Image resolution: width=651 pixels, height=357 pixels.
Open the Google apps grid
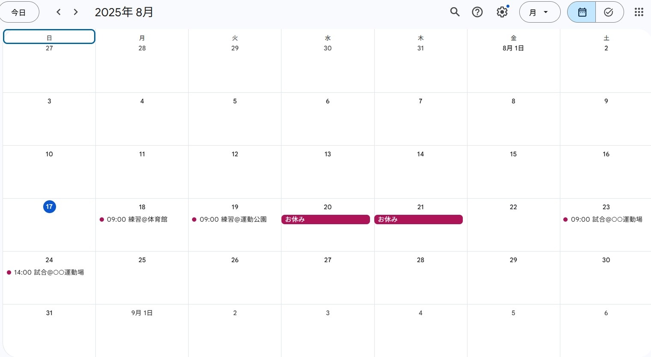639,12
